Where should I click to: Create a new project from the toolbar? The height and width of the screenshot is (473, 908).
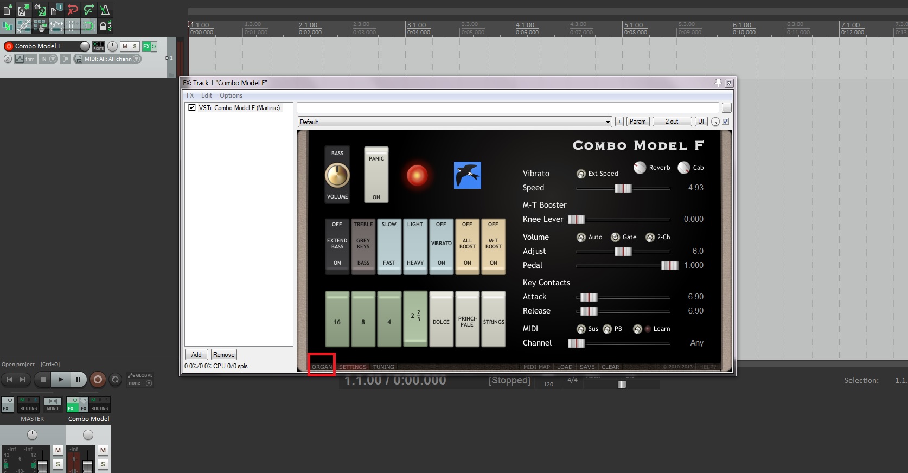[8, 9]
